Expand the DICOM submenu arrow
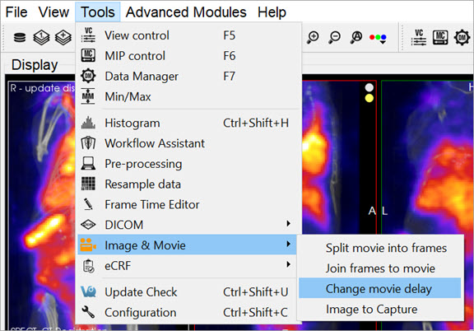This screenshot has width=474, height=331. pos(288,224)
